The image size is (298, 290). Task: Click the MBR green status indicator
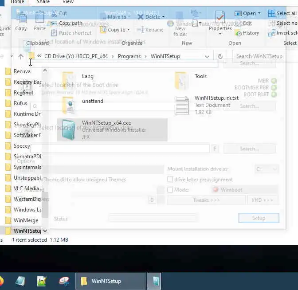tap(274, 81)
